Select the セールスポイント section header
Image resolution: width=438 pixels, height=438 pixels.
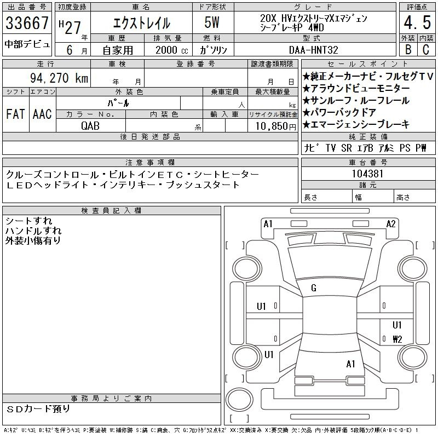pyautogui.click(x=368, y=64)
